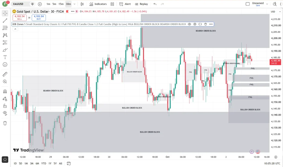Select the Text tool
This screenshot has height=167, width=283.
tap(5, 57)
